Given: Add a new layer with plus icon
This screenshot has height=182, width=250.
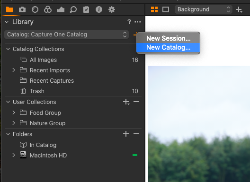Looking at the screenshot, I should point(239,9).
